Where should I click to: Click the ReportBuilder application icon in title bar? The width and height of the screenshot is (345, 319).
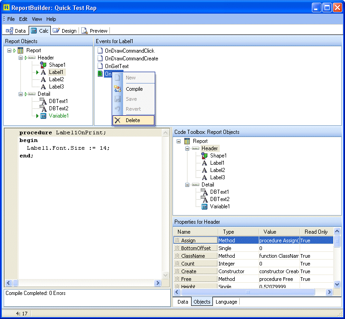coord(6,8)
